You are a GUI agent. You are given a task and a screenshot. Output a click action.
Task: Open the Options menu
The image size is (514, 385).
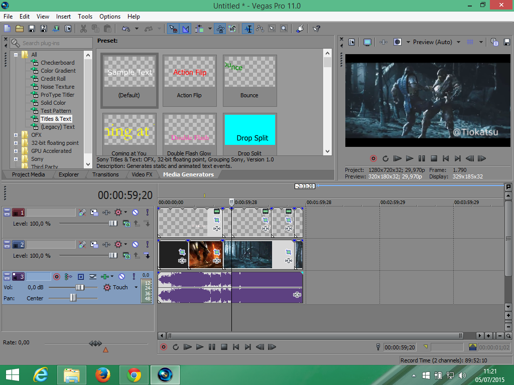[x=110, y=17]
